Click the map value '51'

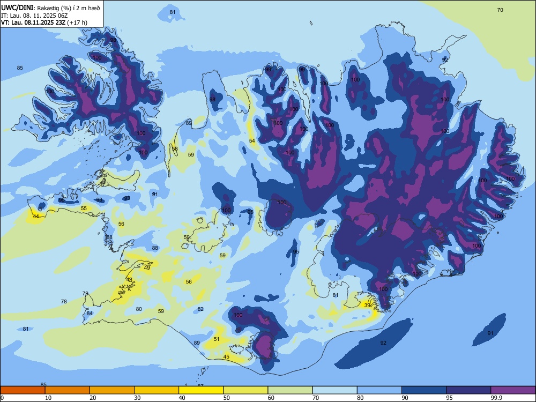(x=217, y=339)
